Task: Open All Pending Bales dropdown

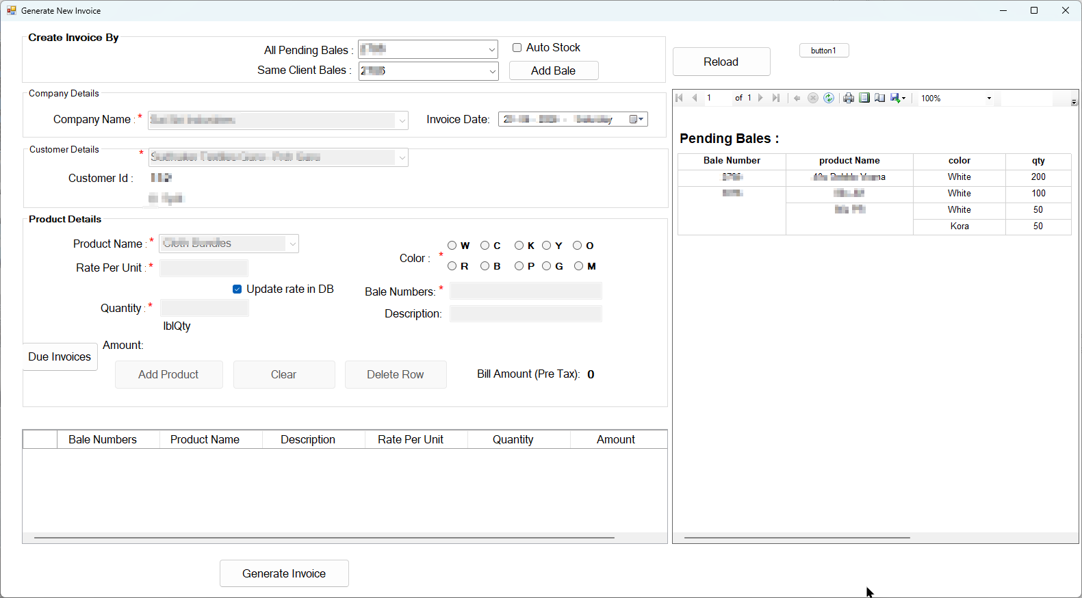Action: click(492, 49)
